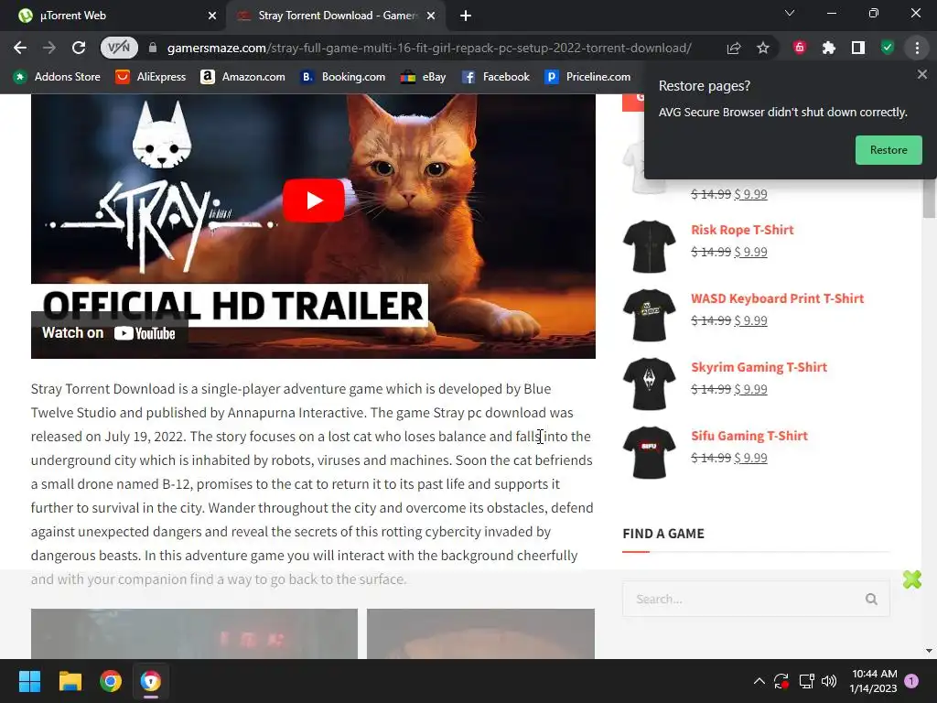Open WASD Keyboard Print T-Shirt link
This screenshot has height=703, width=937.
coord(777,299)
